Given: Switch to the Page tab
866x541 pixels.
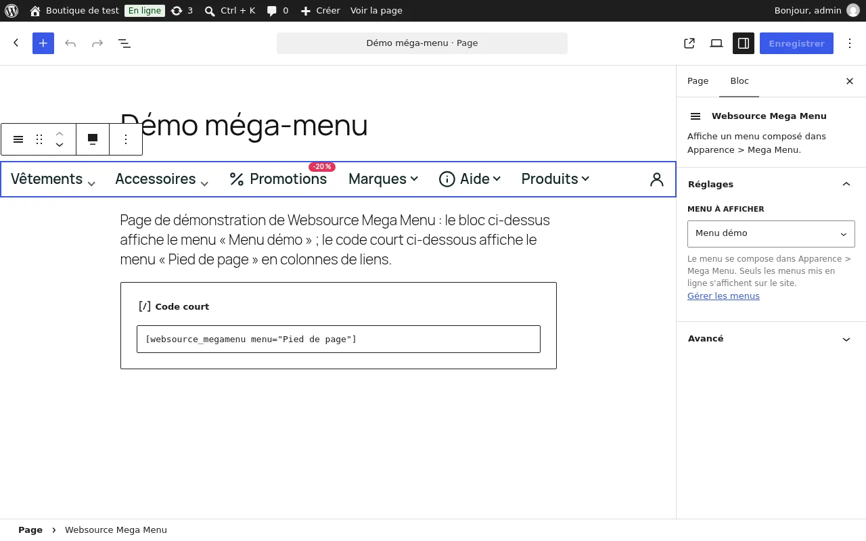Looking at the screenshot, I should coord(698,81).
